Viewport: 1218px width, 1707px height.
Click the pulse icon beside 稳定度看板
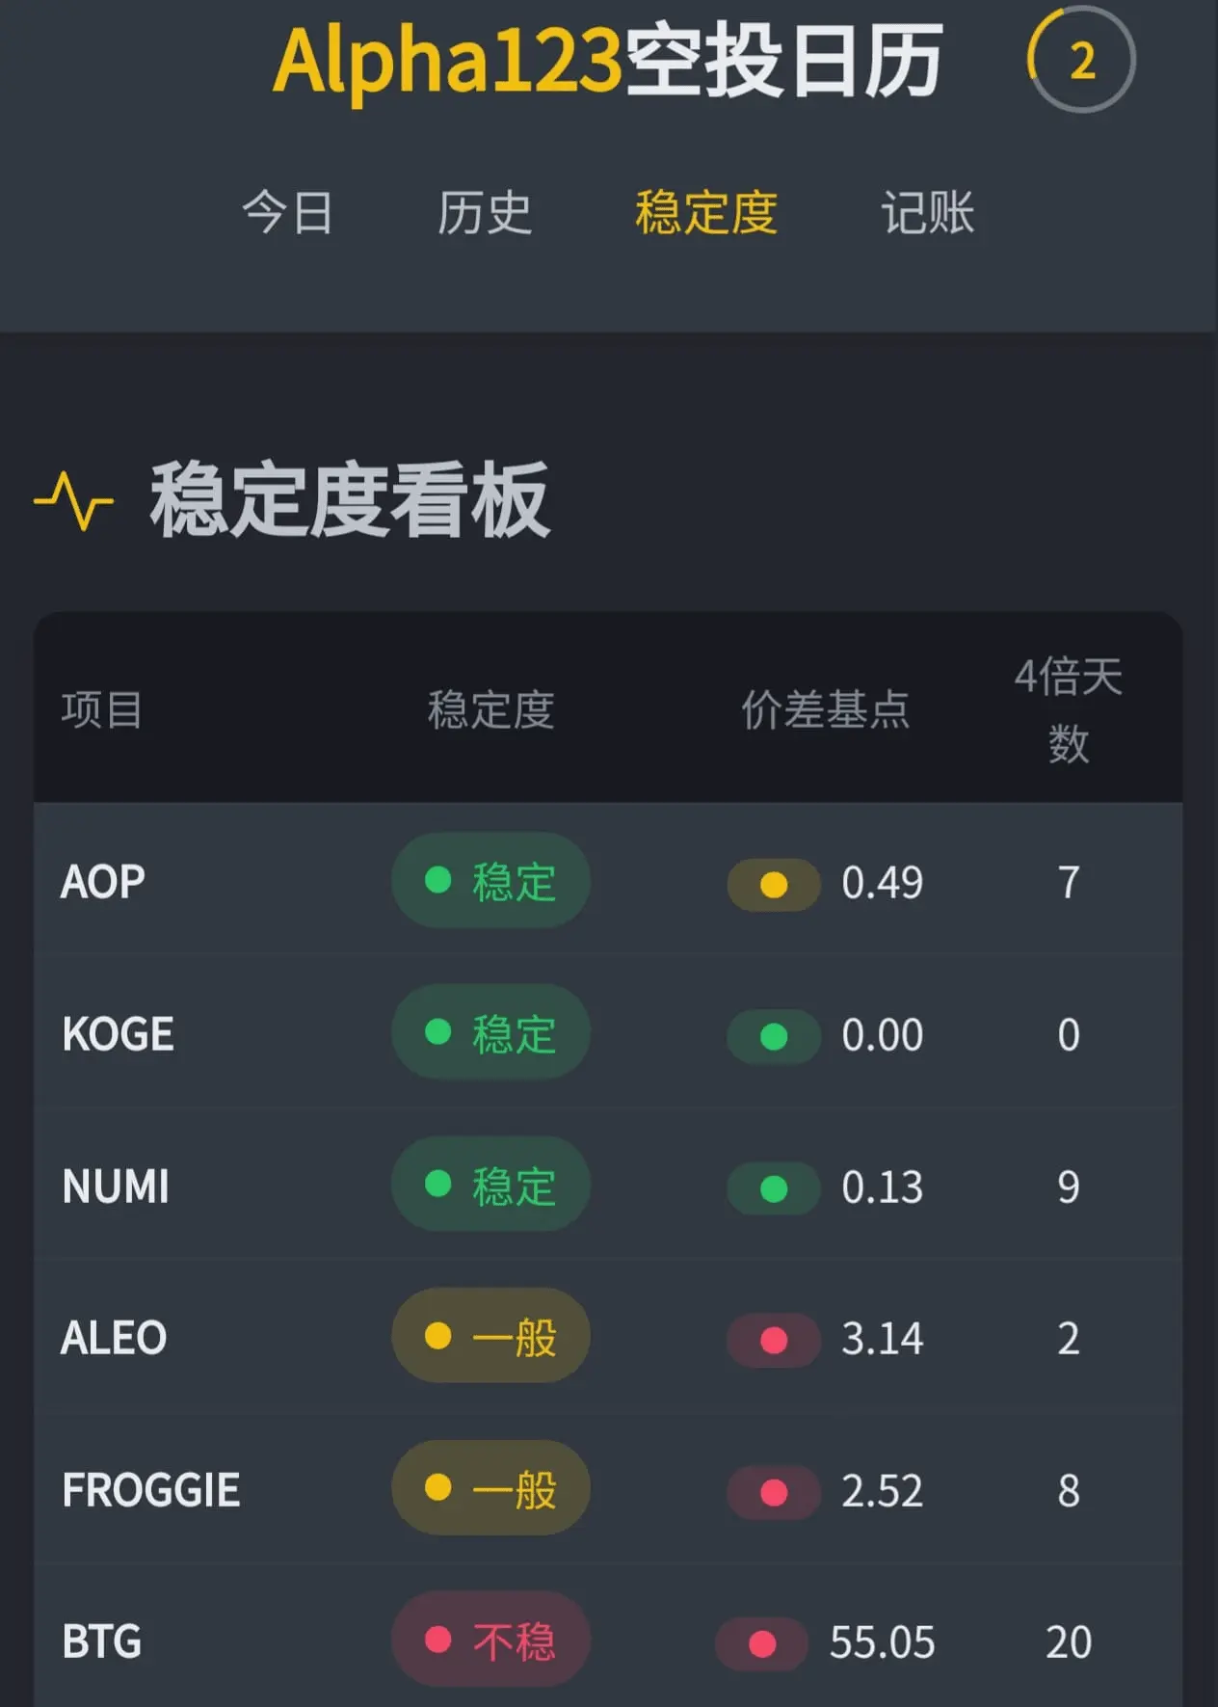(74, 500)
